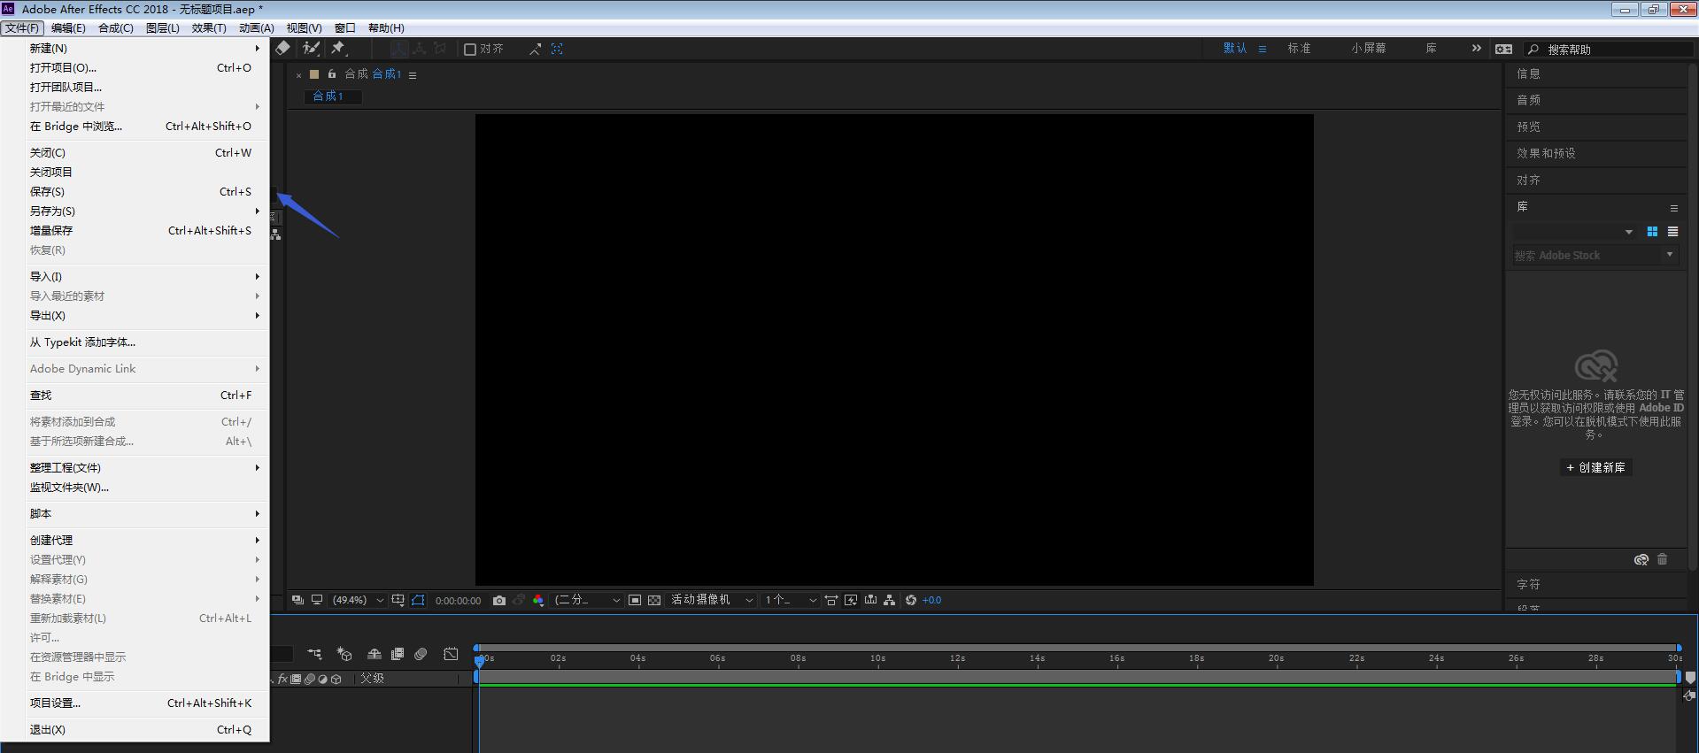The image size is (1699, 753).
Task: Click the Creative Cloud sync status icon
Action: click(1641, 559)
